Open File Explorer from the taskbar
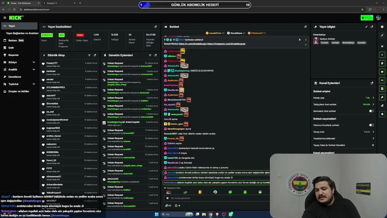Screen dimensions: 387x218 204,214
